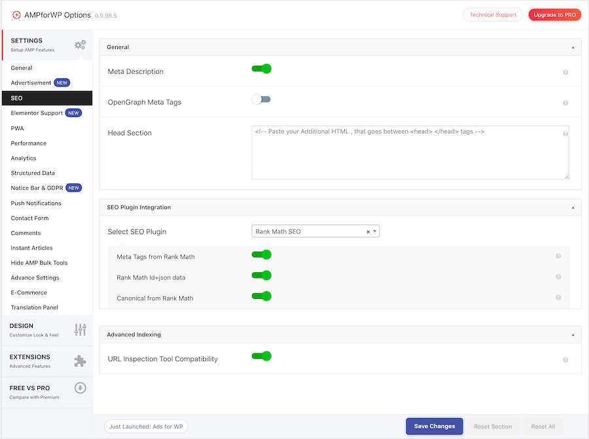This screenshot has width=589, height=439.
Task: Click help icon beside OpenGraph Meta Tags
Action: pos(565,103)
